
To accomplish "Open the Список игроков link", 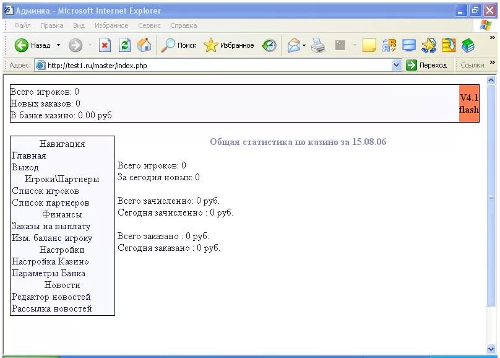I will 45,191.
